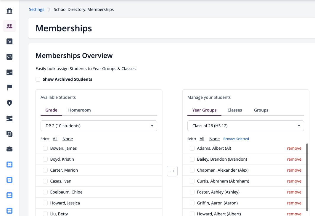This screenshot has width=315, height=216.
Task: Switch to the Homeroom tab
Action: coord(79,110)
